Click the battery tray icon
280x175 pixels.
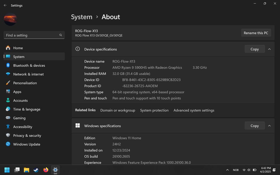pos(254,170)
